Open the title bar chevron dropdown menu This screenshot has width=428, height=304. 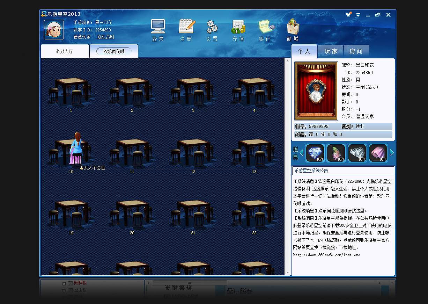coord(358,15)
